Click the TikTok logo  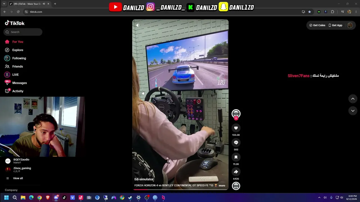(x=15, y=23)
